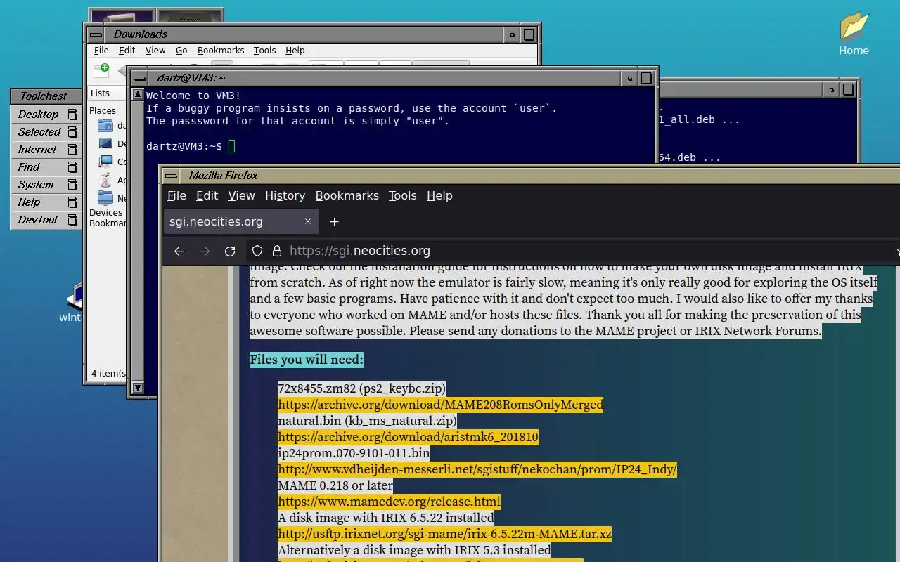The width and height of the screenshot is (900, 562).
Task: Click the terminal prompt dartz@VM3:~$
Action: click(x=184, y=146)
